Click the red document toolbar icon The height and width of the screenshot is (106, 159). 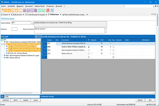[x=48, y=10]
